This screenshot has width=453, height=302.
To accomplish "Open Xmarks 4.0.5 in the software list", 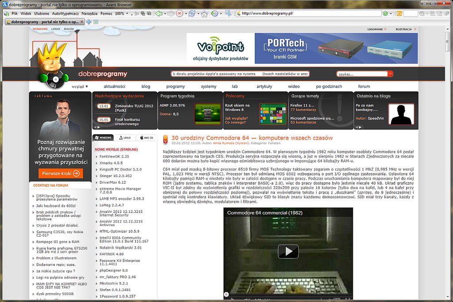I will click(111, 163).
